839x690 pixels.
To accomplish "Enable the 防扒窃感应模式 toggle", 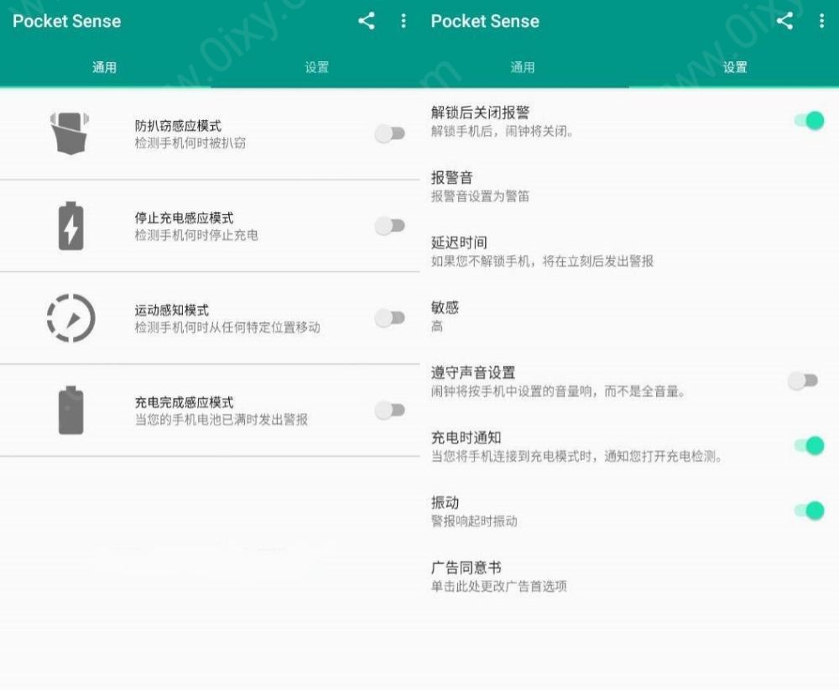I will click(x=390, y=133).
